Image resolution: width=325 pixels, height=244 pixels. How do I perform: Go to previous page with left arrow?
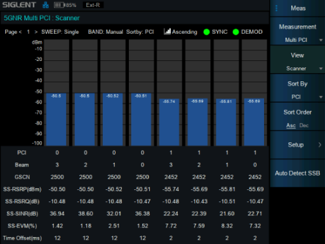pos(20,32)
